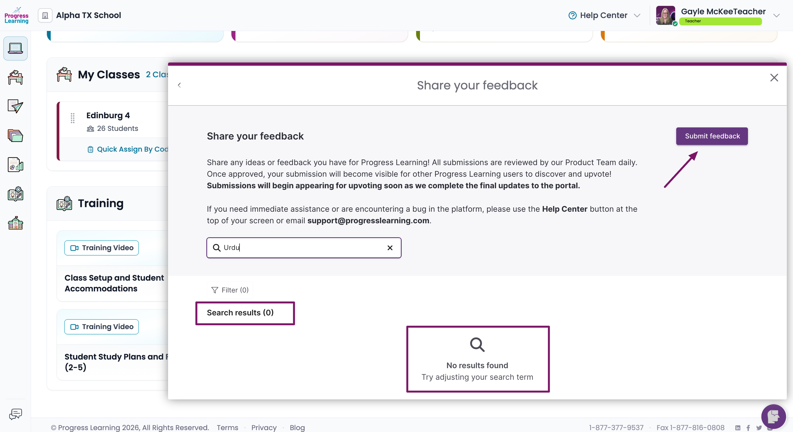Click the green Teacher role badge
Image resolution: width=793 pixels, height=432 pixels.
[x=720, y=21]
